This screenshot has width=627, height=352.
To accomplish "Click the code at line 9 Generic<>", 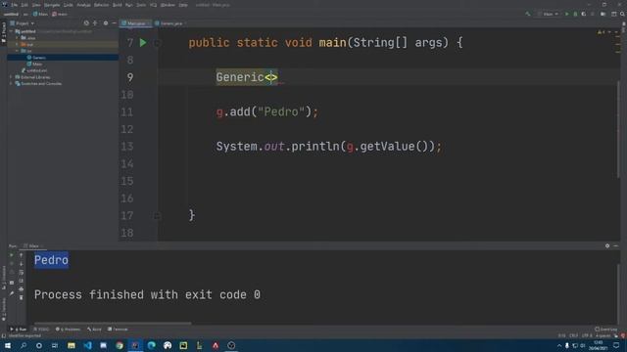I will tap(247, 77).
